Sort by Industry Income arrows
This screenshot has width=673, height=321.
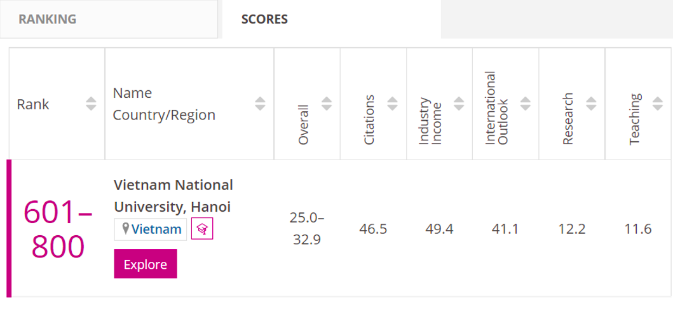coord(459,104)
